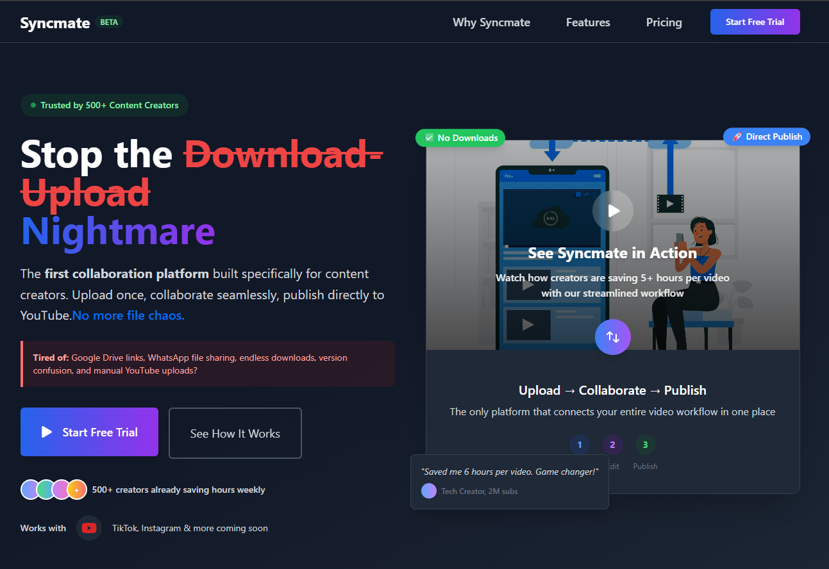Click the first blue-purple creator avatar
The height and width of the screenshot is (569, 829).
(x=31, y=490)
